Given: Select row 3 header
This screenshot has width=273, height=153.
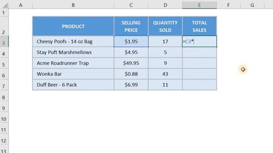Looking at the screenshot, I should pyautogui.click(x=4, y=41).
